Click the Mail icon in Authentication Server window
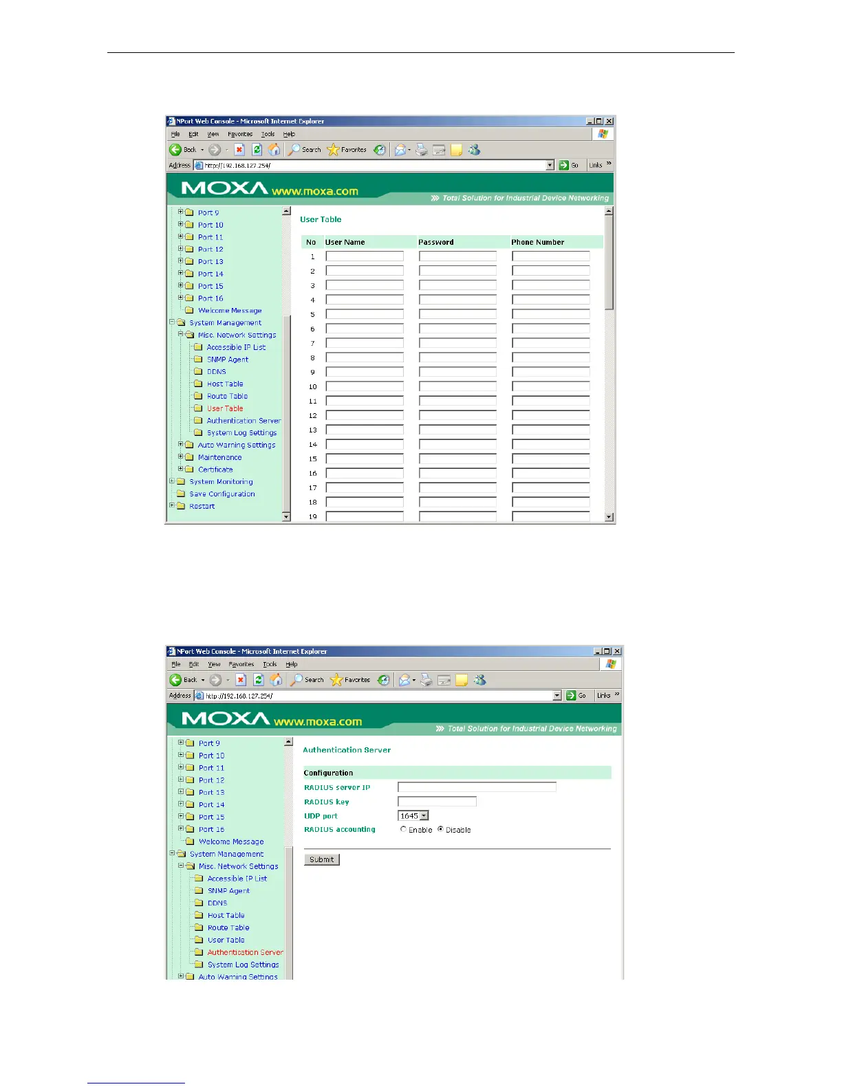The height and width of the screenshot is (1089, 842). [404, 680]
